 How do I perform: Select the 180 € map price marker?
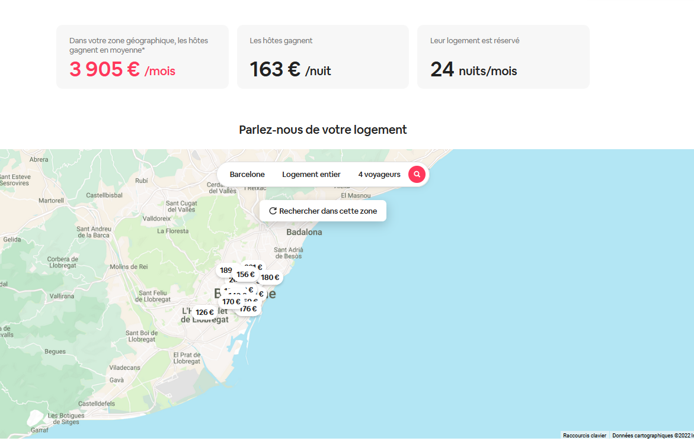270,278
